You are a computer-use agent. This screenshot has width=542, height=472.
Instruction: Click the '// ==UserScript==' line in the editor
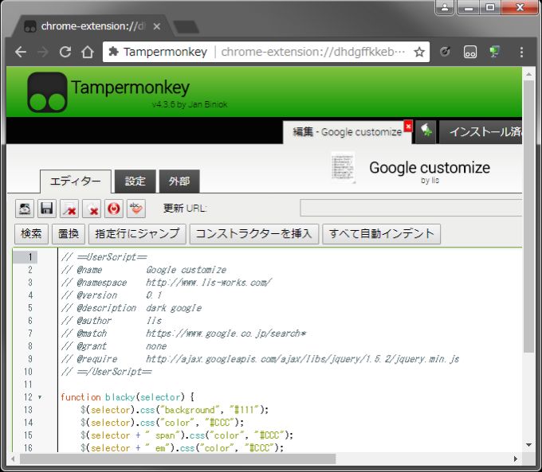point(104,257)
